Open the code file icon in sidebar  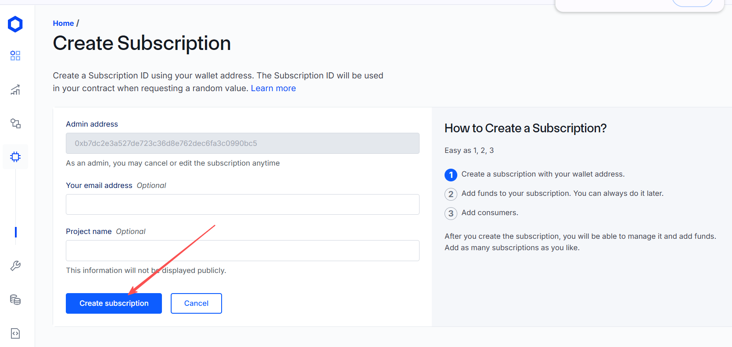point(15,333)
